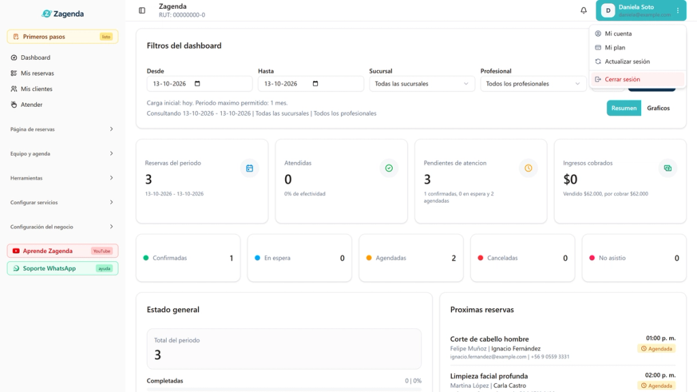This screenshot has width=697, height=392.
Task: Open the Desde date calendar picker icon
Action: (x=197, y=84)
